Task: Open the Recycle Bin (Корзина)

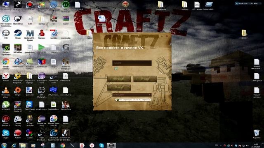Action: pyautogui.click(x=257, y=134)
